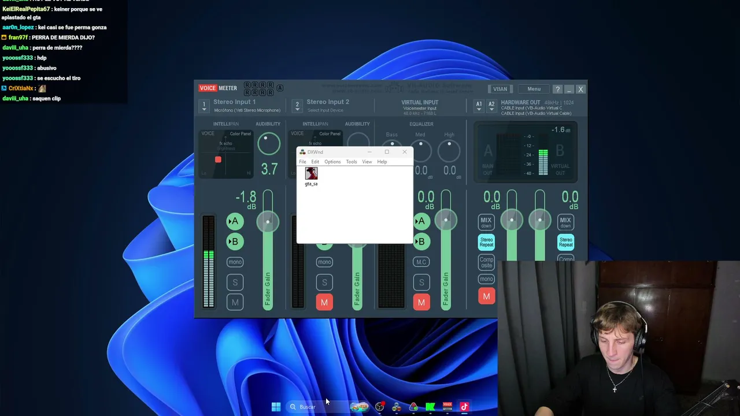
Task: Open the Kick app from the taskbar
Action: (430, 407)
